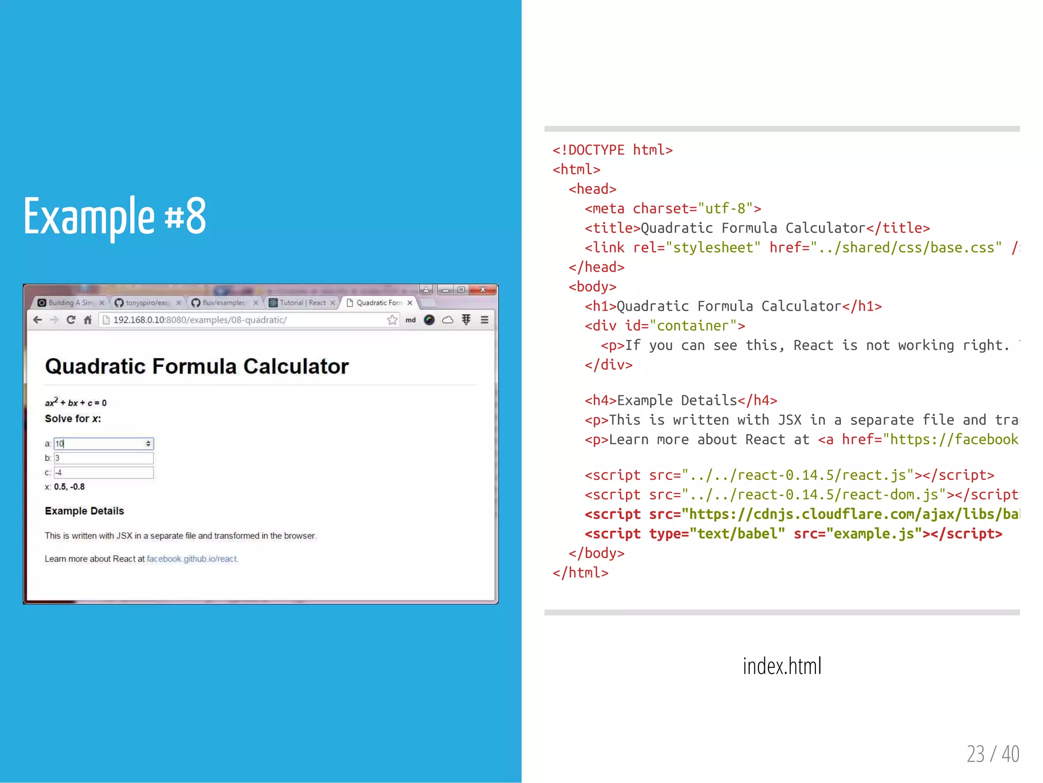Close the Quadratic Form tab
The height and width of the screenshot is (783, 1043).
[x=410, y=303]
